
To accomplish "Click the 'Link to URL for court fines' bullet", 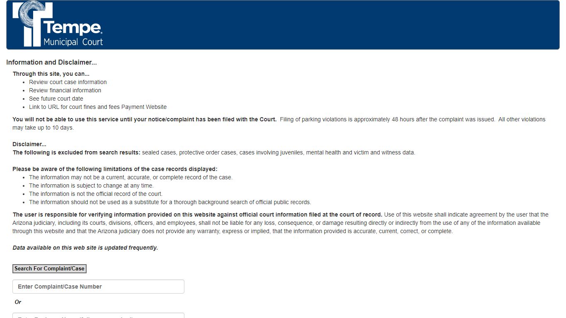I will pyautogui.click(x=98, y=107).
